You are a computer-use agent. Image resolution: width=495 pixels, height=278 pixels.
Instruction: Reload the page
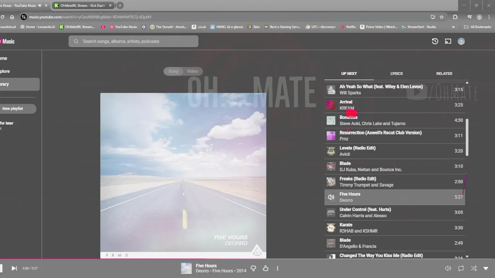coord(2,17)
